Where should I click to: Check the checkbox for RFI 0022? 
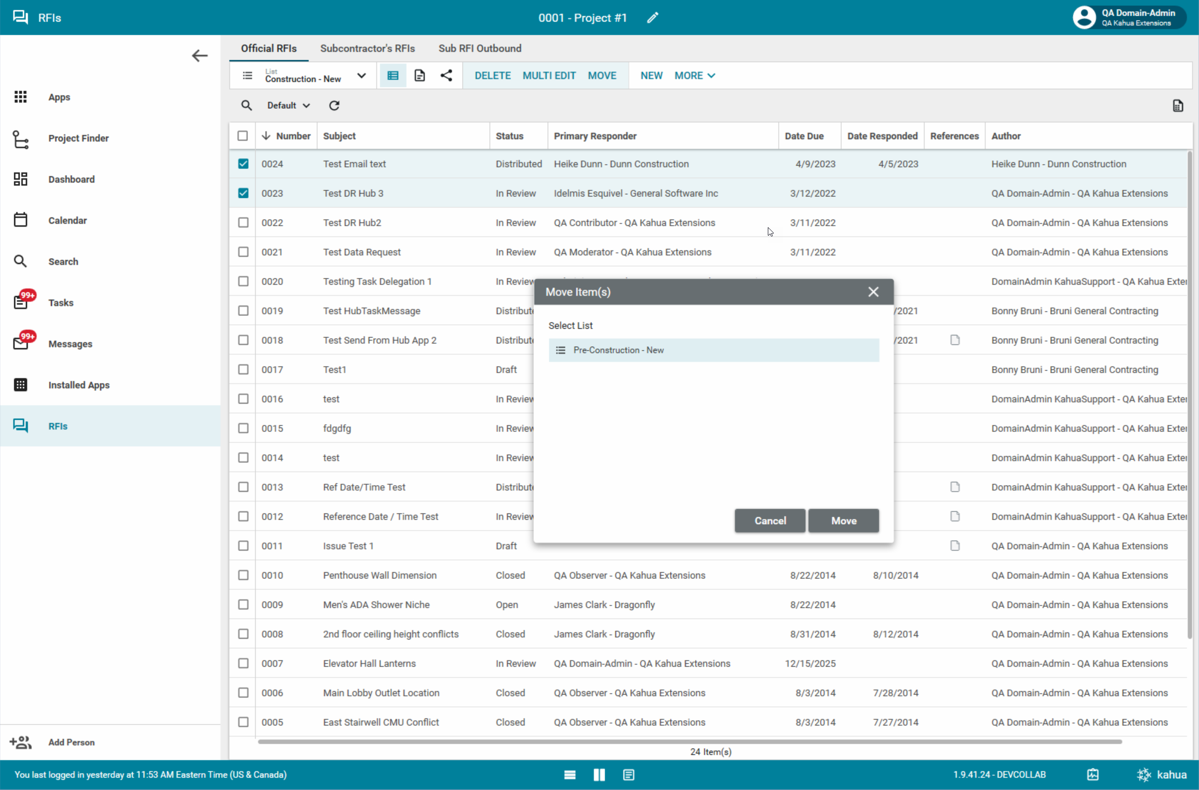(244, 223)
